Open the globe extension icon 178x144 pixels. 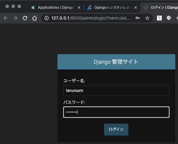pos(169,18)
